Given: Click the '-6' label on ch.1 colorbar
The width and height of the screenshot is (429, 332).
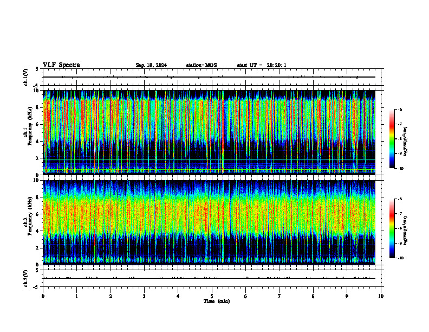Looking at the screenshot, I should tap(399, 109).
